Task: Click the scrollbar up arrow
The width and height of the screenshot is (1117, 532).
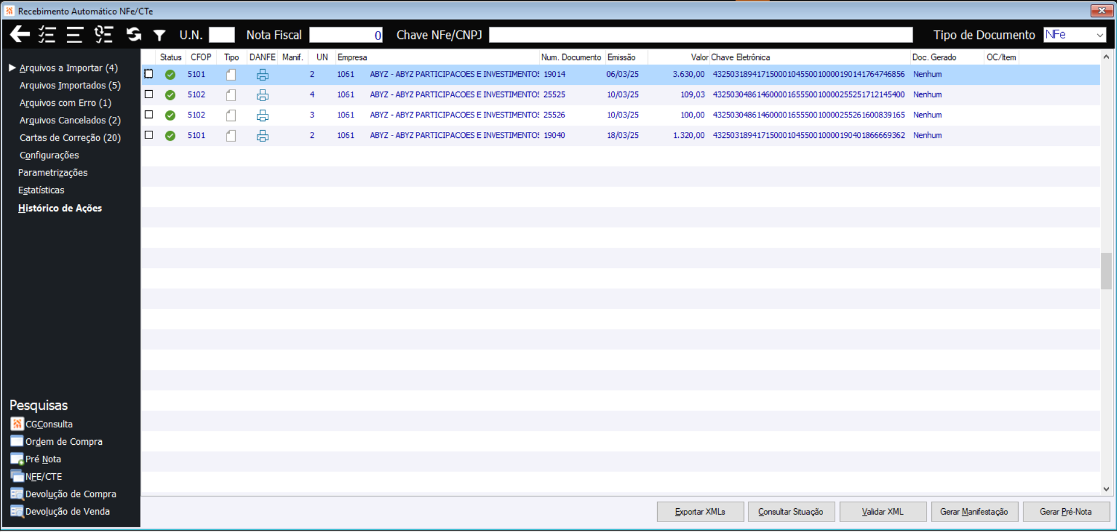Action: pyautogui.click(x=1106, y=56)
